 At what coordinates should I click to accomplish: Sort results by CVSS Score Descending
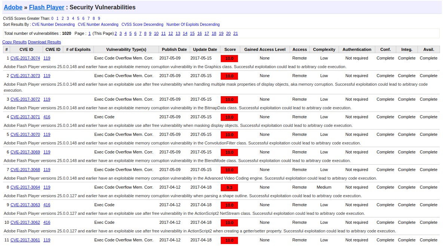click(143, 25)
